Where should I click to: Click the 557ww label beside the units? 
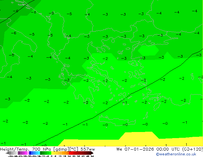[88, 149]
